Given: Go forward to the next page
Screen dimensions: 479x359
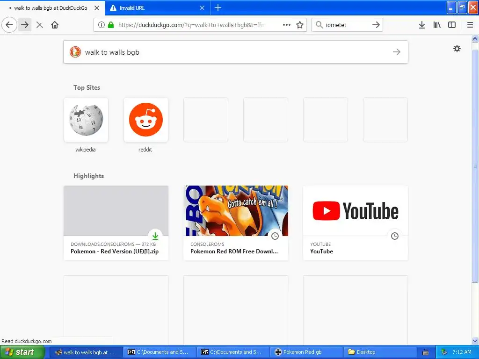Looking at the screenshot, I should tap(25, 25).
